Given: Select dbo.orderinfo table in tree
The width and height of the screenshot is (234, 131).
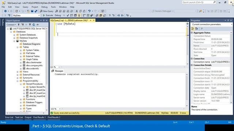Looking at the screenshot, I should (33, 69).
